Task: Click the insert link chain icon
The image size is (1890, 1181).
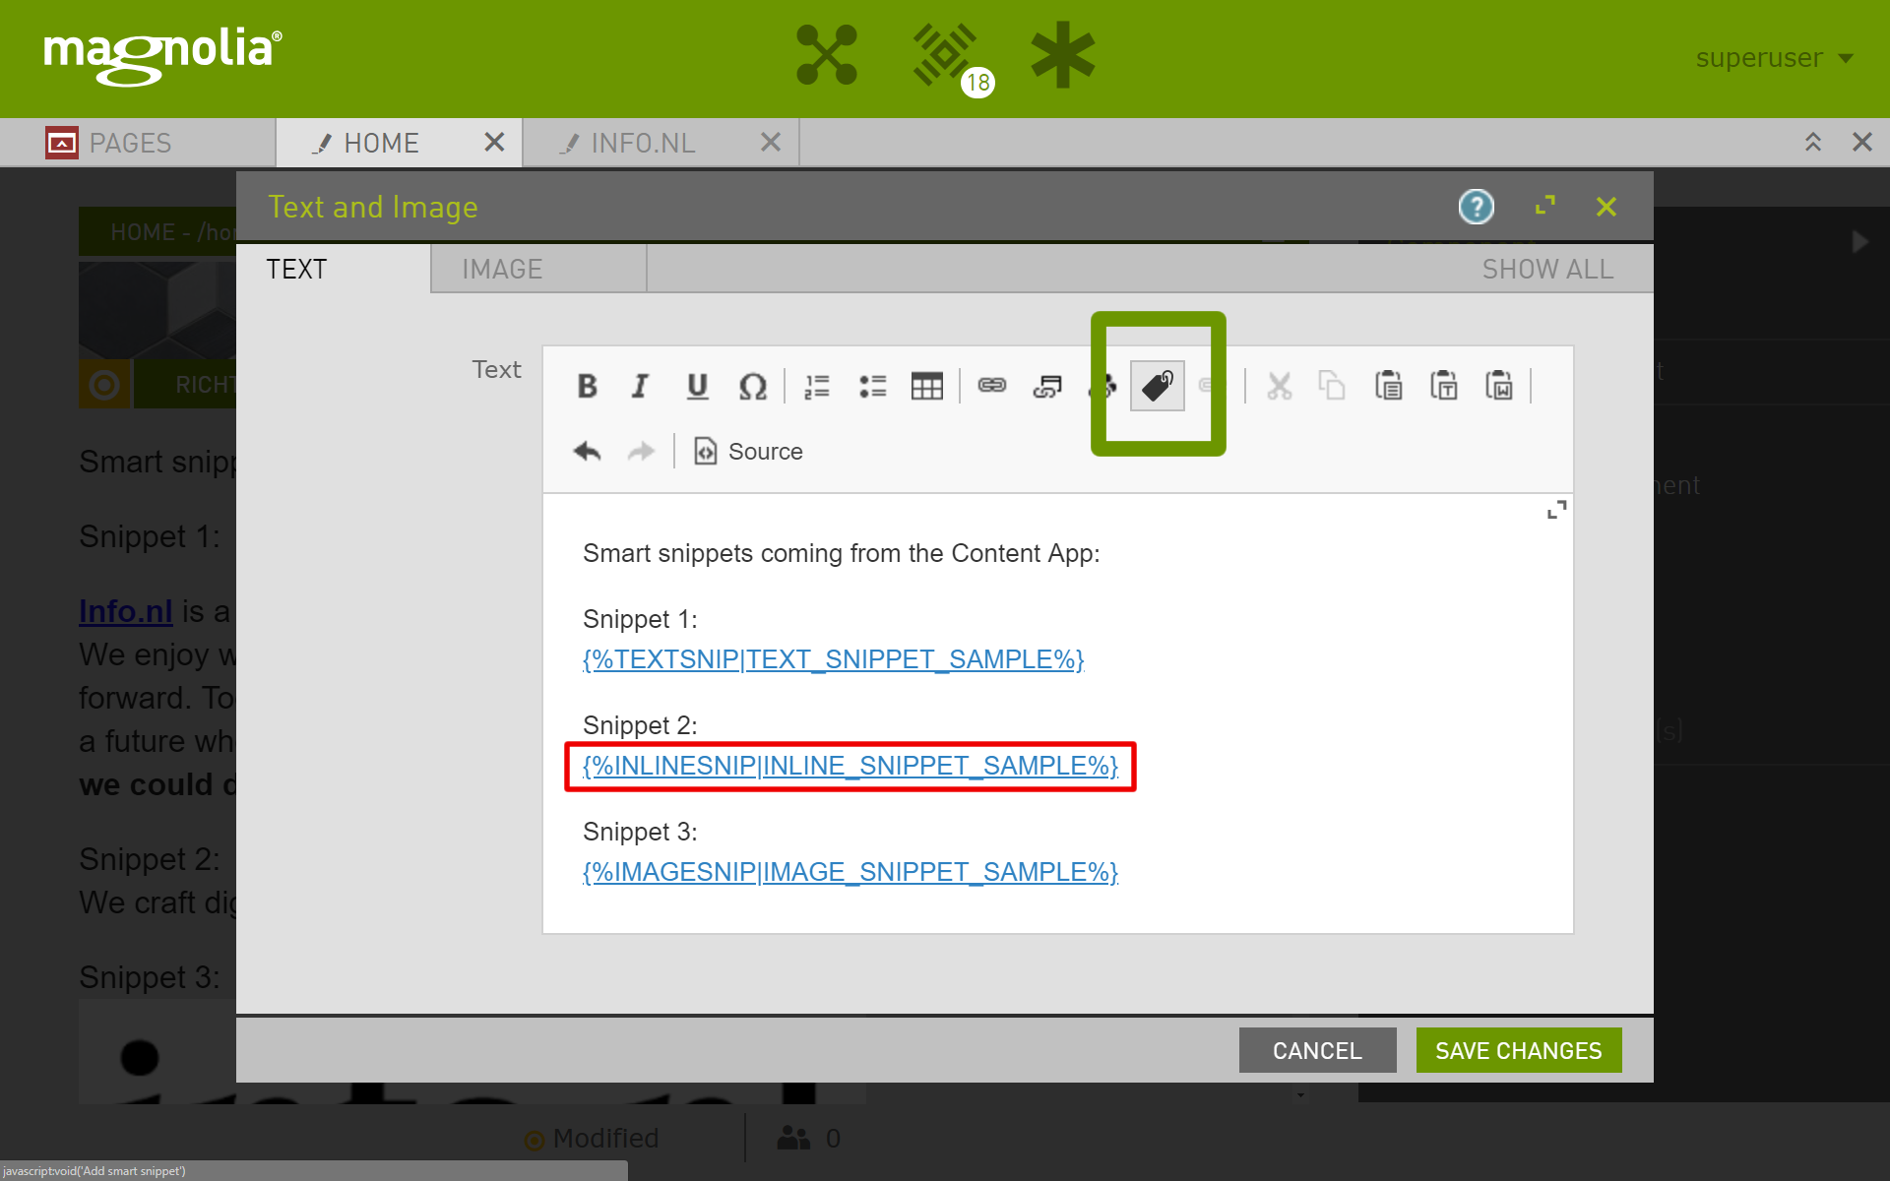Action: click(991, 386)
